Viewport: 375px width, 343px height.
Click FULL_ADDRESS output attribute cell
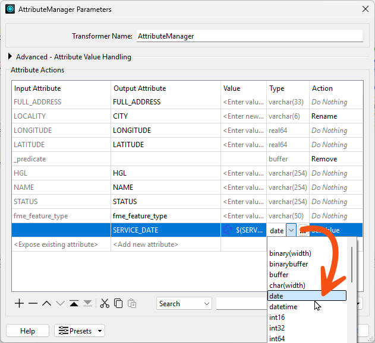[166, 102]
